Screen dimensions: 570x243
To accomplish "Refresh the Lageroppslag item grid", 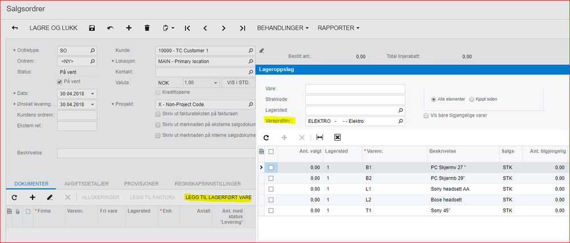I will (266, 137).
